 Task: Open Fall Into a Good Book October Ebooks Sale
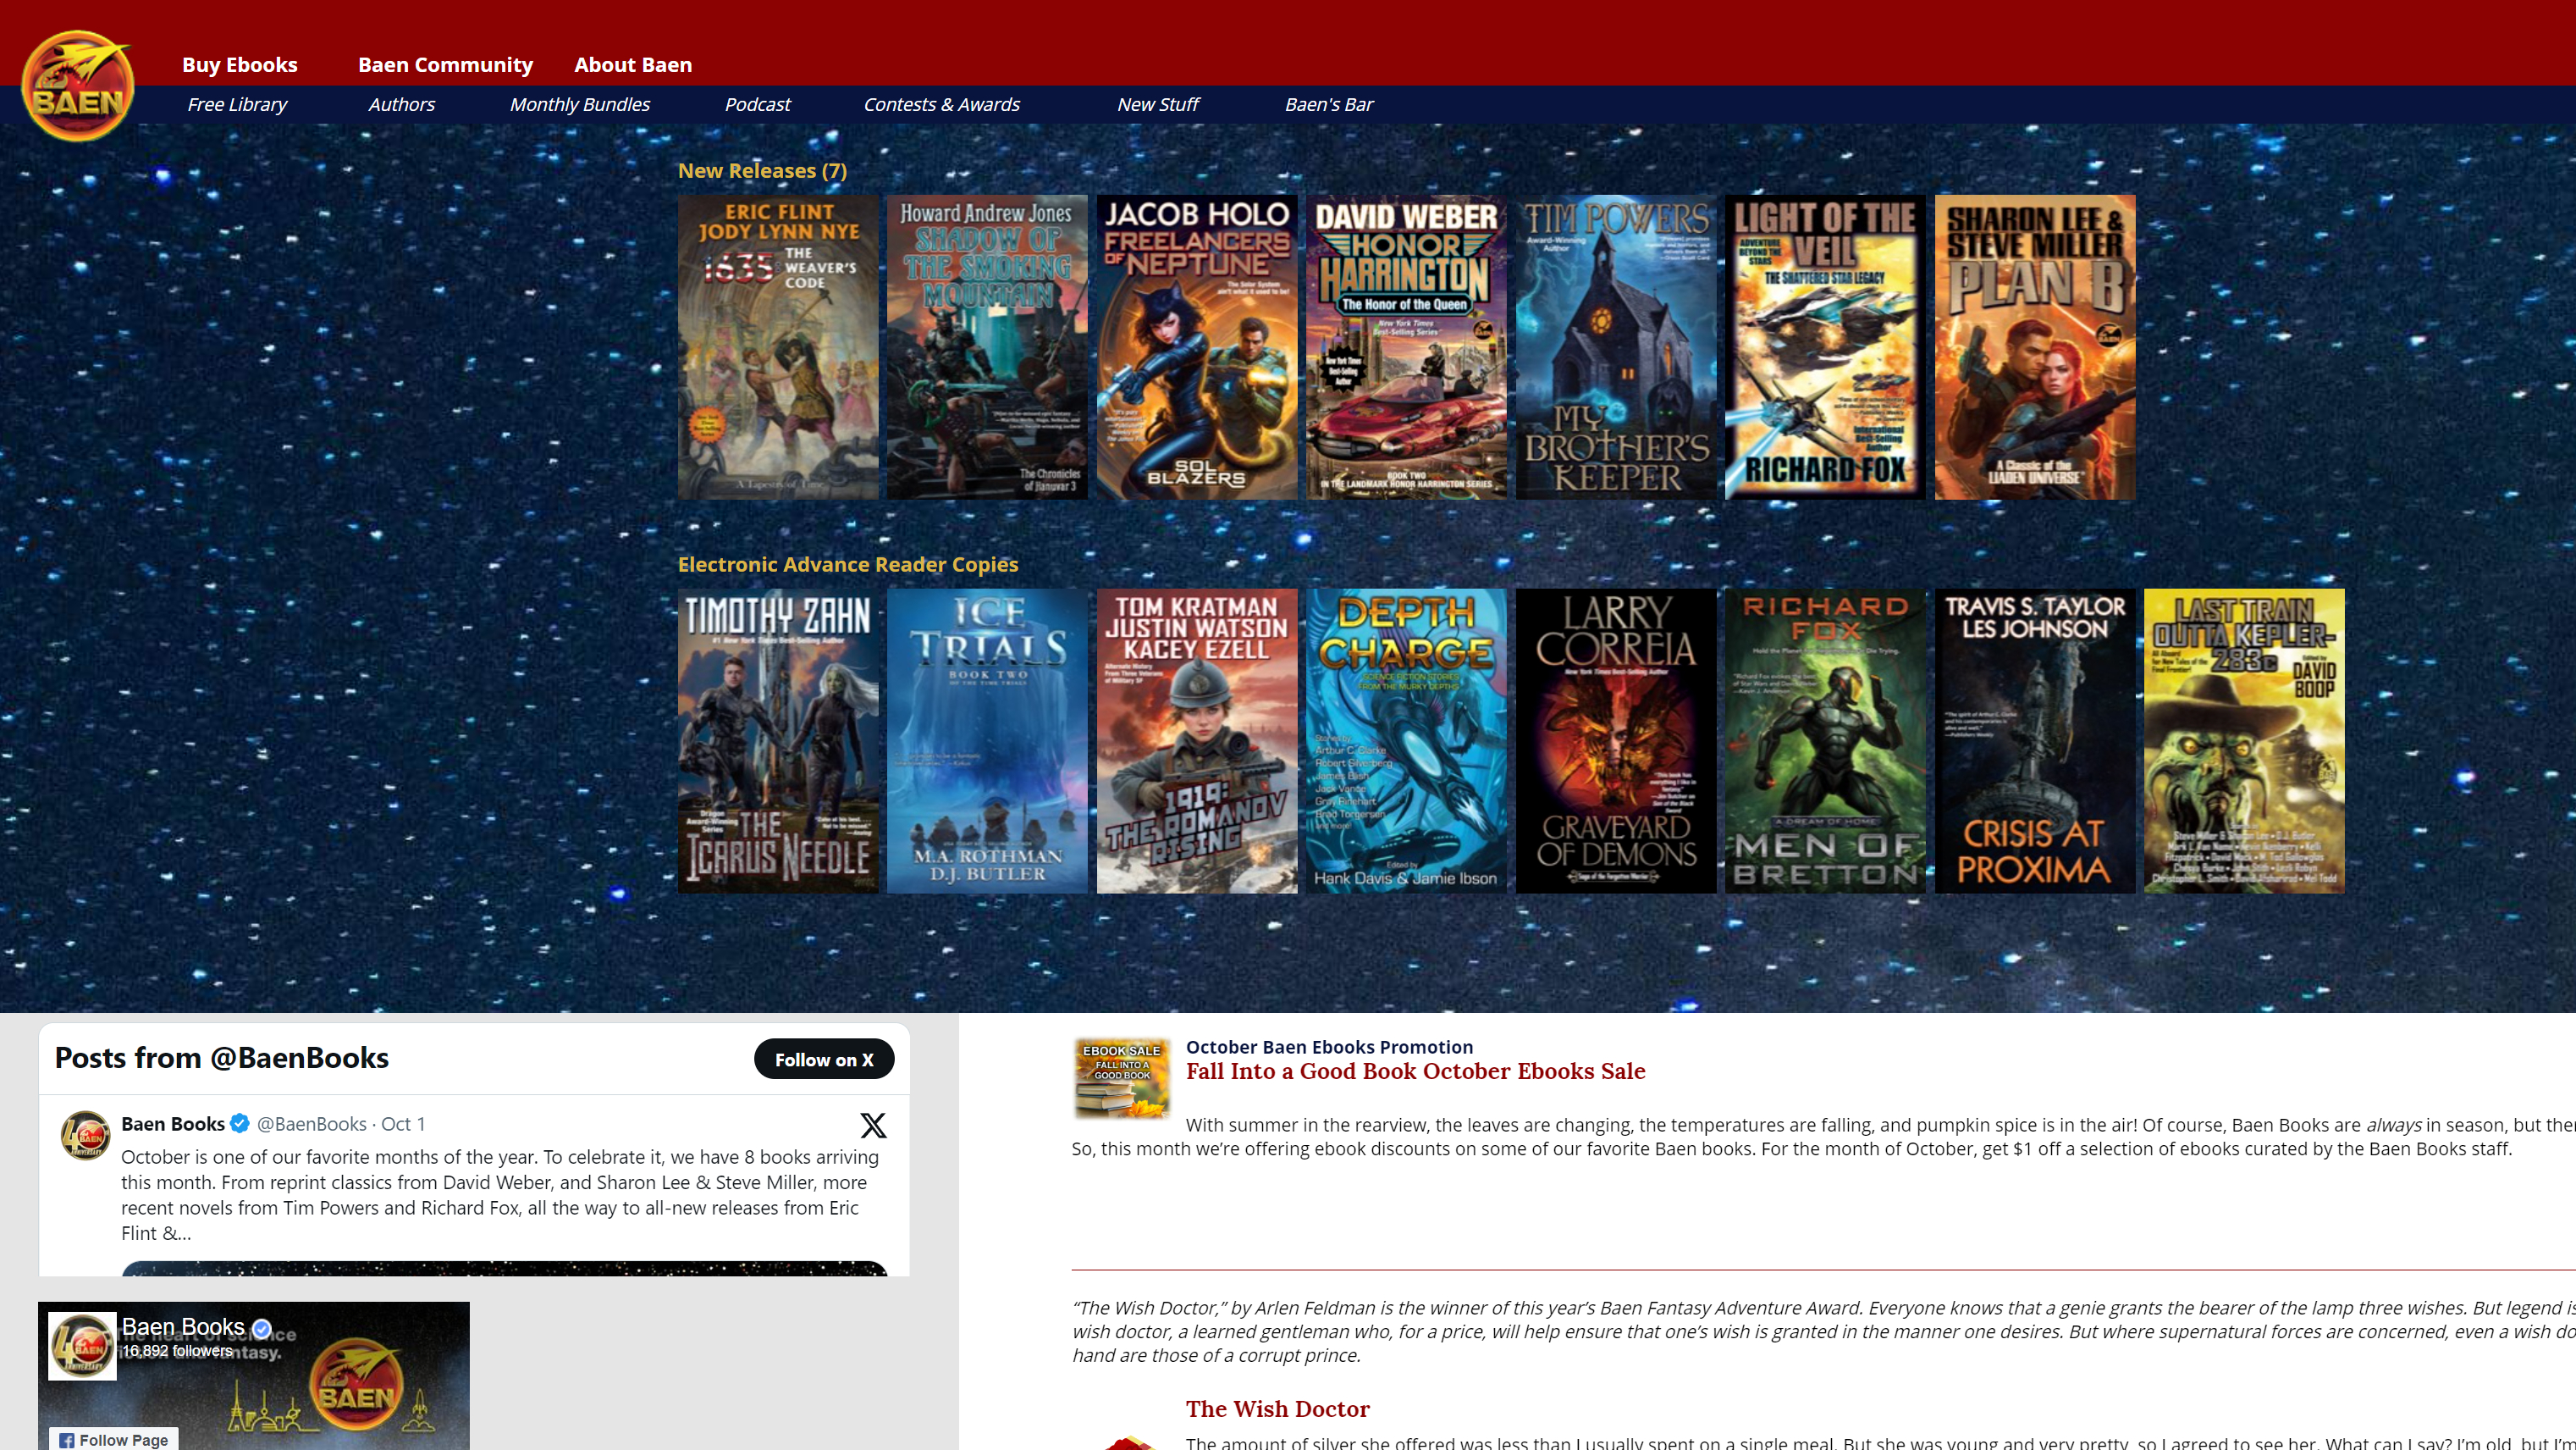[1415, 1071]
